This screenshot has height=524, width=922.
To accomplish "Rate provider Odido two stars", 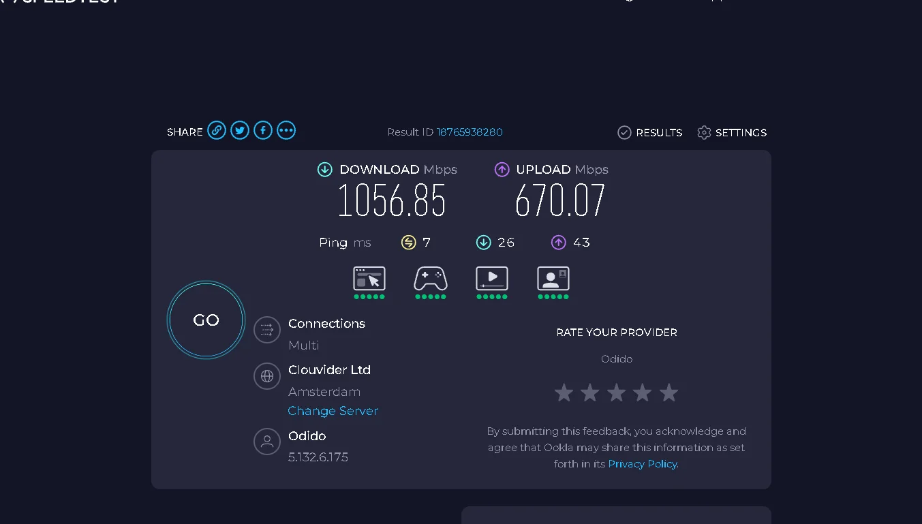I will click(x=590, y=392).
